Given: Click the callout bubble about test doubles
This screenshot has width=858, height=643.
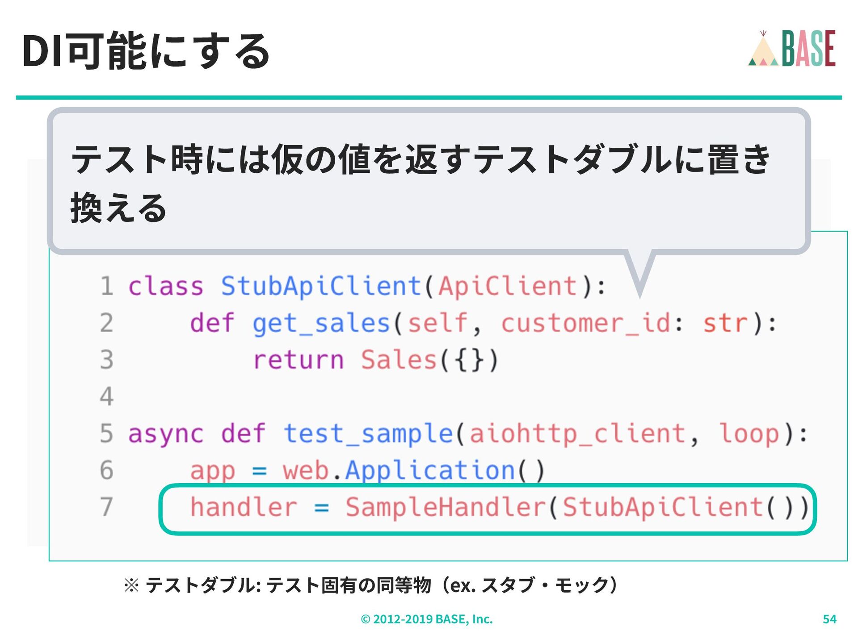Looking at the screenshot, I should [x=420, y=182].
